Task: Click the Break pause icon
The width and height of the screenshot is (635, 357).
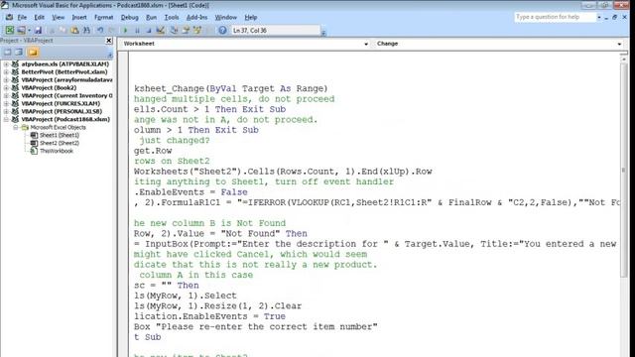Action: [137, 31]
